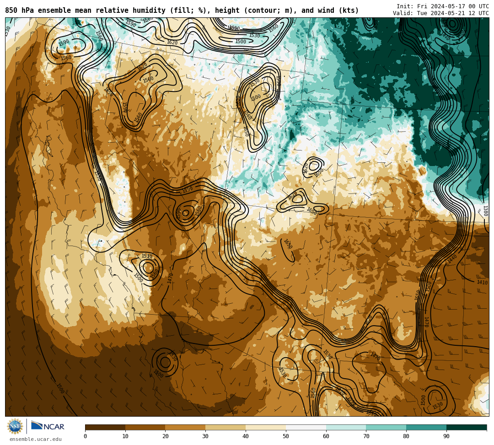Click the 10-20 brown colorbar segment
Screen dimensions: 494x445
coord(145,427)
